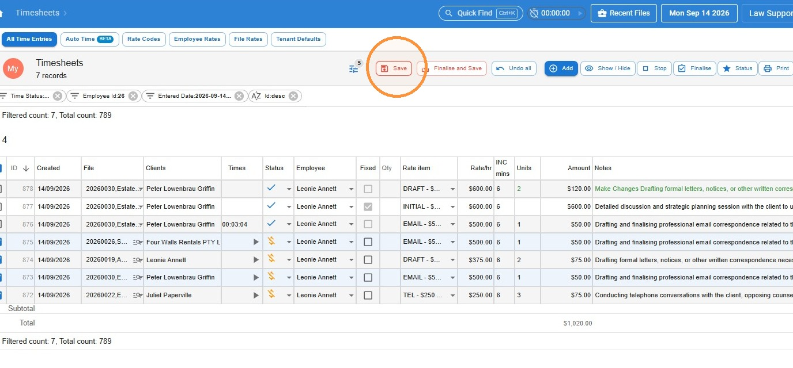Start timer for entry 875
The image size is (793, 368).
[256, 242]
